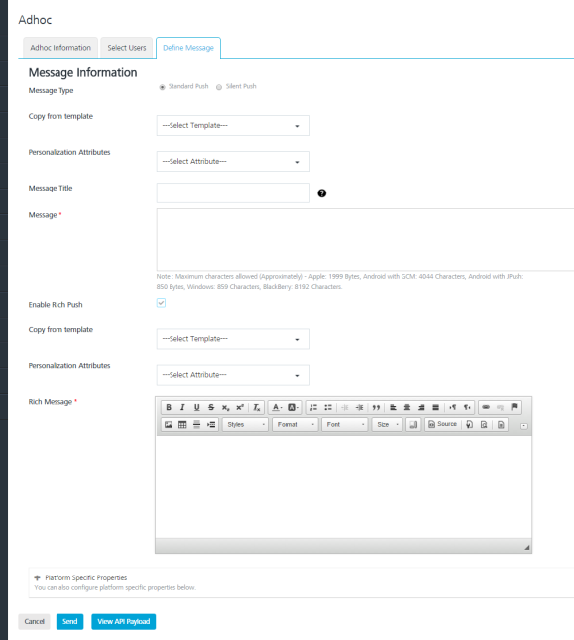Toggle bold in Rich Message editor
Viewport: 574px width, 640px height.
pyautogui.click(x=169, y=407)
